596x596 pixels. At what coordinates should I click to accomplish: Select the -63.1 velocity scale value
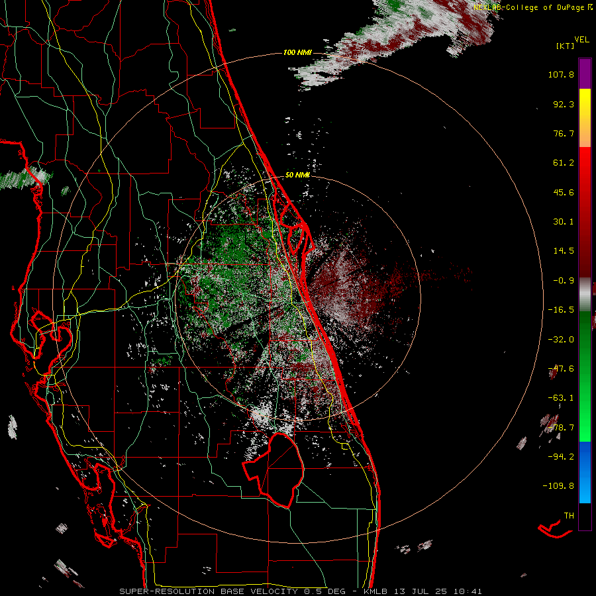pyautogui.click(x=561, y=398)
